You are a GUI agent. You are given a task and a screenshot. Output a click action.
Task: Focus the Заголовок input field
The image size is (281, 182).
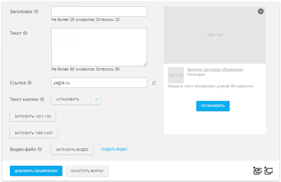(x=99, y=12)
